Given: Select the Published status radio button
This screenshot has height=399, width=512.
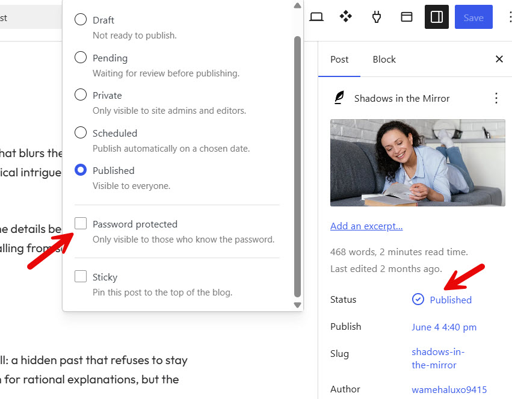Looking at the screenshot, I should 81,170.
